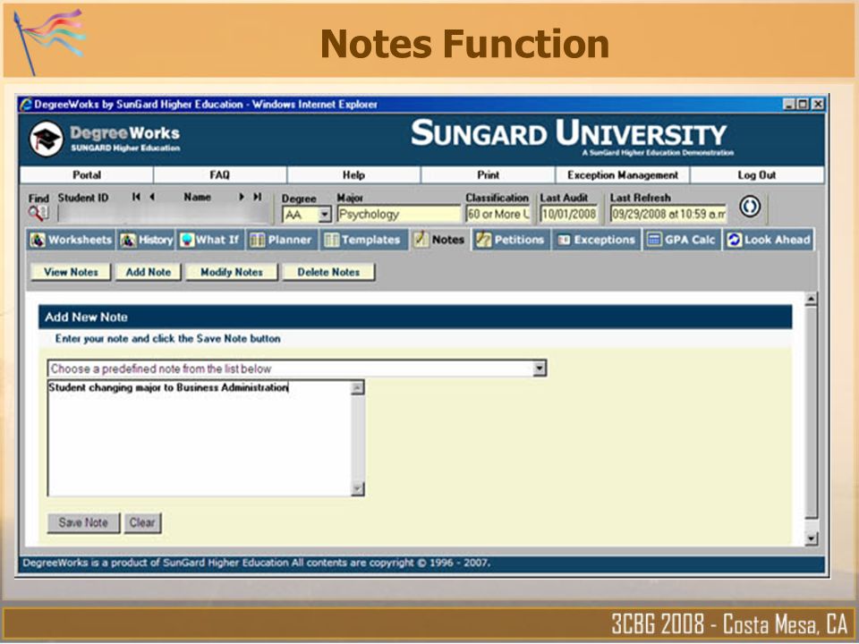Click the page scrollbar up arrow

tap(811, 299)
